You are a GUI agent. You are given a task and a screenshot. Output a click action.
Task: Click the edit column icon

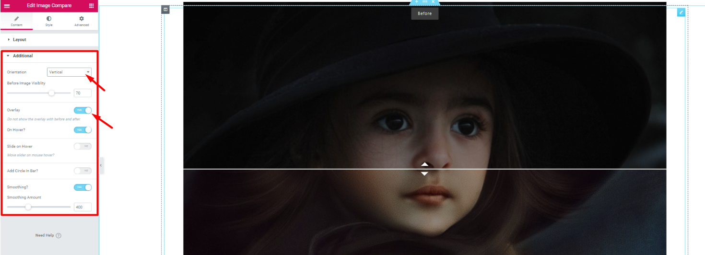point(165,10)
